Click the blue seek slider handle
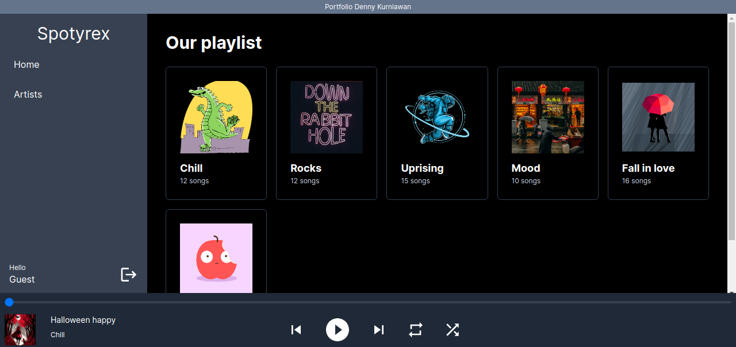Viewport: 736px width, 347px height. tap(9, 302)
